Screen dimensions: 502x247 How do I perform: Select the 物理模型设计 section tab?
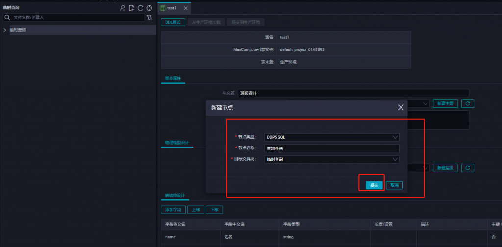tap(176, 143)
